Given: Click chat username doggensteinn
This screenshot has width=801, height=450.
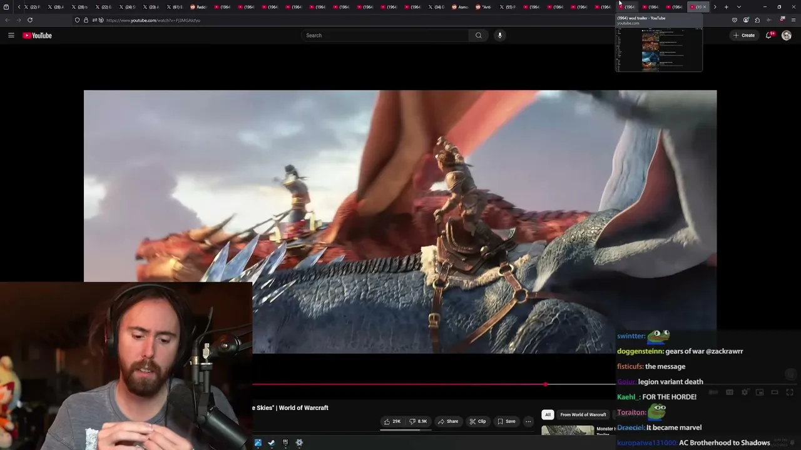Looking at the screenshot, I should coord(640,351).
